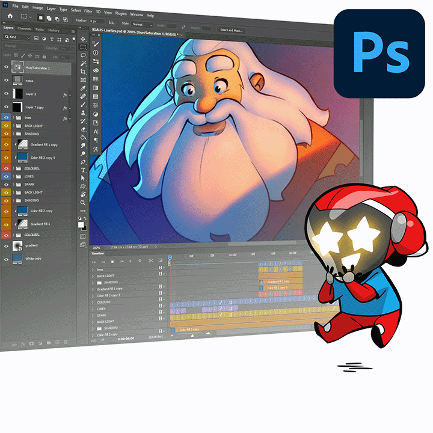
Task: Click the Feather value input field
Action: click(x=97, y=21)
